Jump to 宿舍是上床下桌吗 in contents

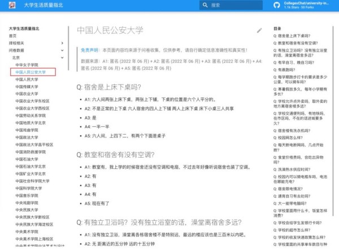pos(292,36)
